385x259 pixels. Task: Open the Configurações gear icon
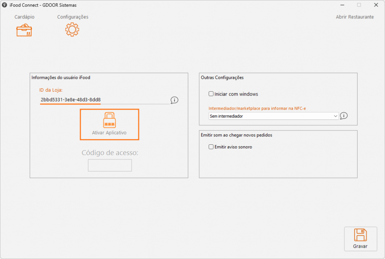click(x=72, y=30)
